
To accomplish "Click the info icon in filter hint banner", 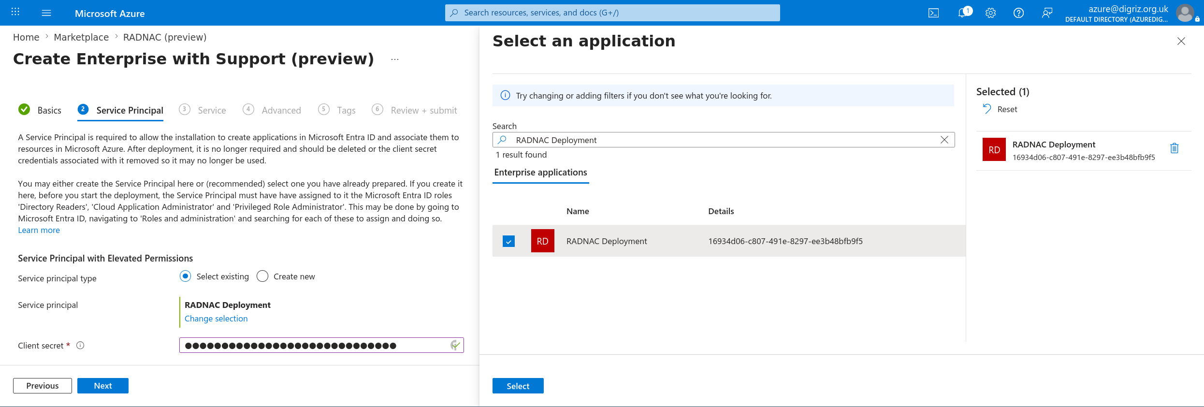I will tap(505, 95).
